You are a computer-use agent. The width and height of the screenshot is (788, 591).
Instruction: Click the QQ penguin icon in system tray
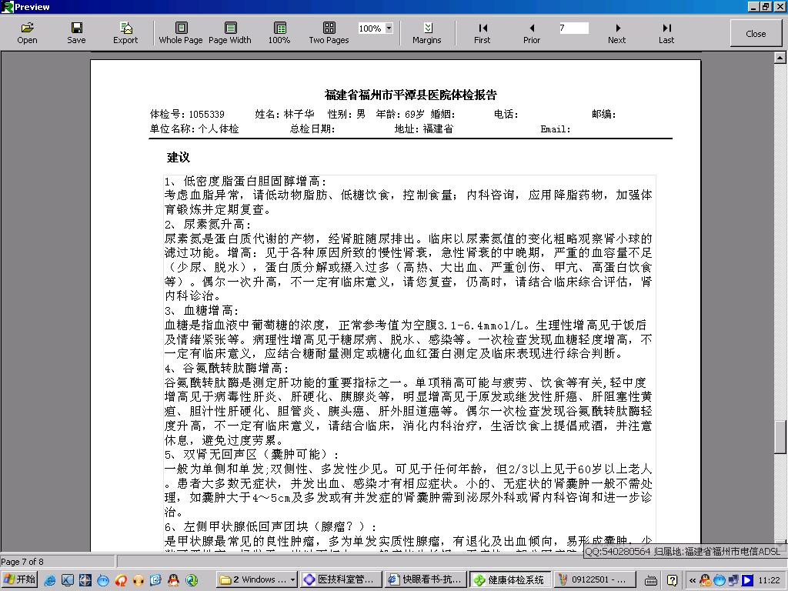pos(705,580)
